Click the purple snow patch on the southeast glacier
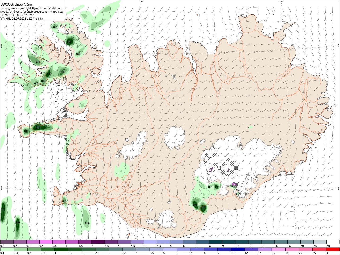The height and width of the screenshot is (255, 340). pos(234,184)
